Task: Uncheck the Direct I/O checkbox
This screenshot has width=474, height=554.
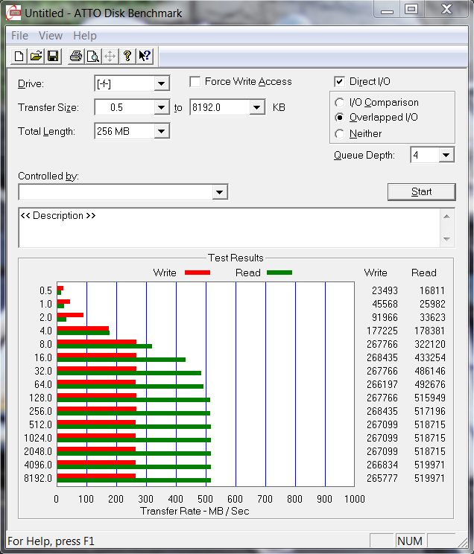Action: [x=340, y=82]
